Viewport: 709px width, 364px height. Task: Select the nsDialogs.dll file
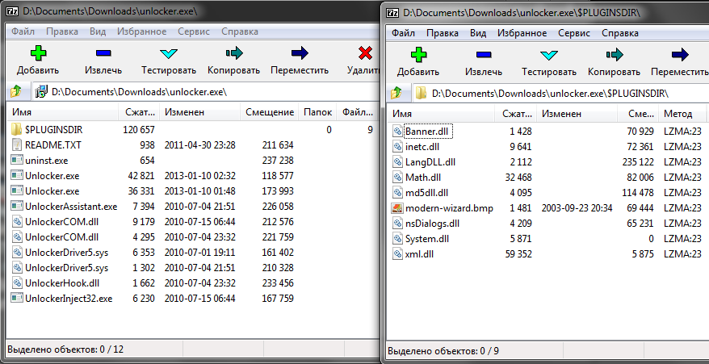431,223
